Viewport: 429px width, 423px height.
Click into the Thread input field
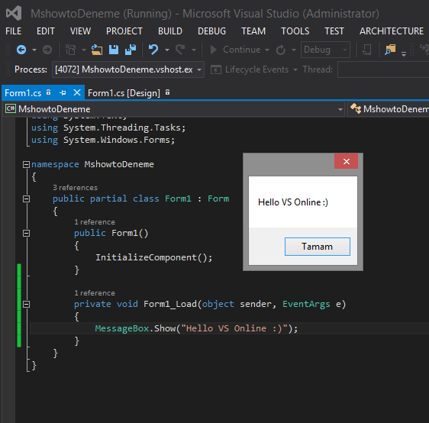coord(383,69)
